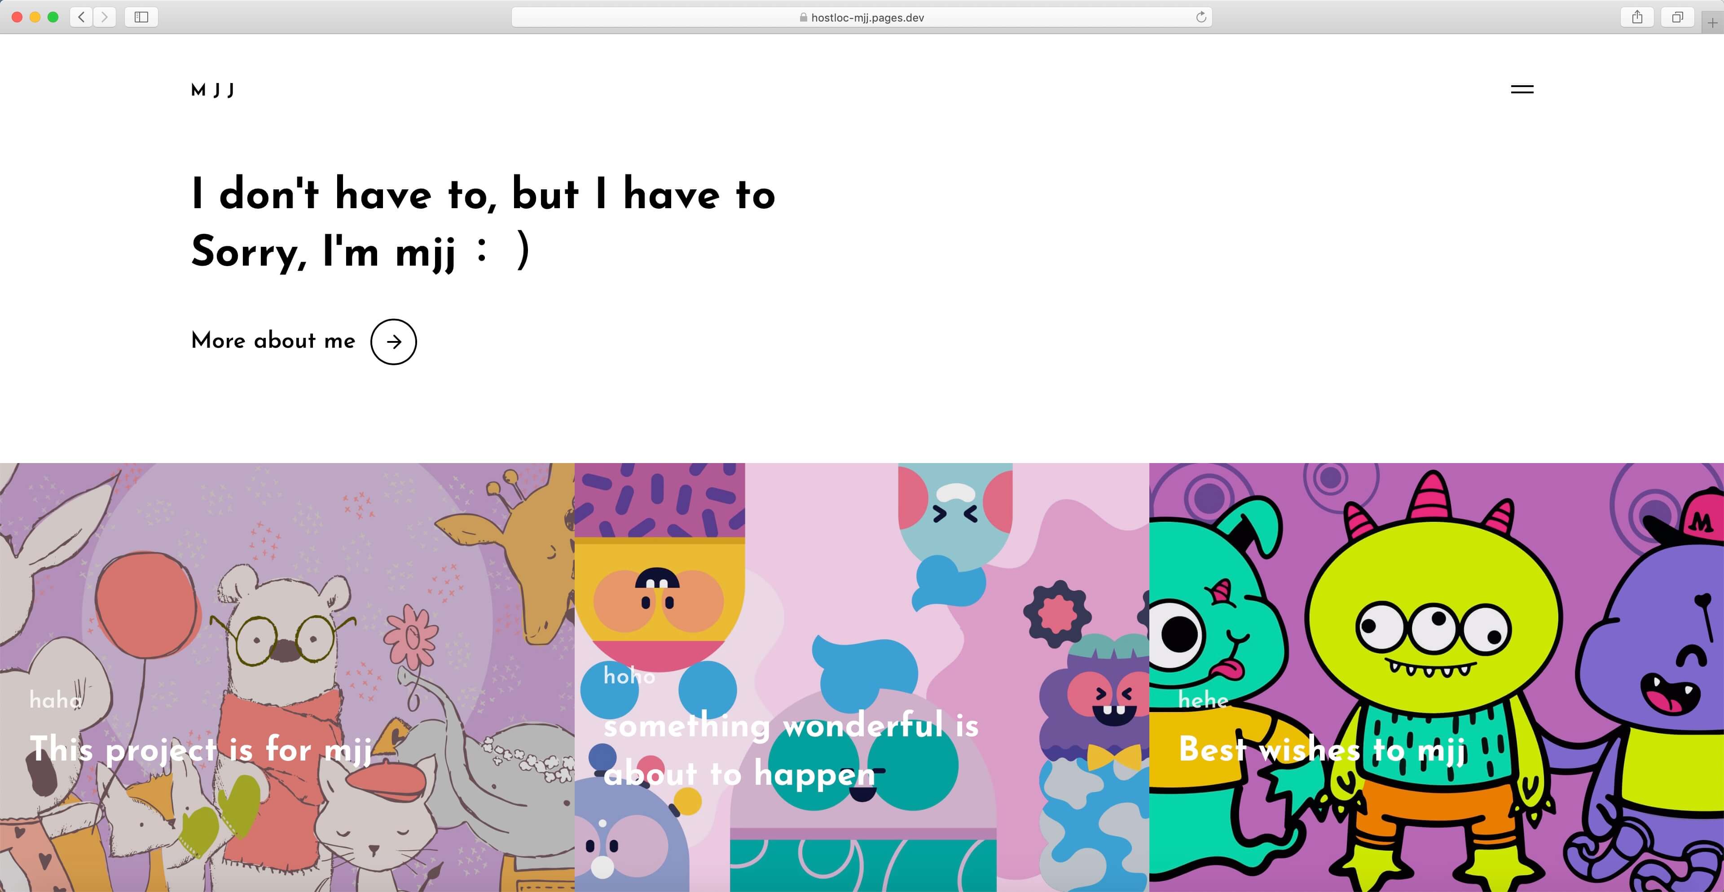
Task: Click Safari's forward navigation arrow
Action: point(105,17)
